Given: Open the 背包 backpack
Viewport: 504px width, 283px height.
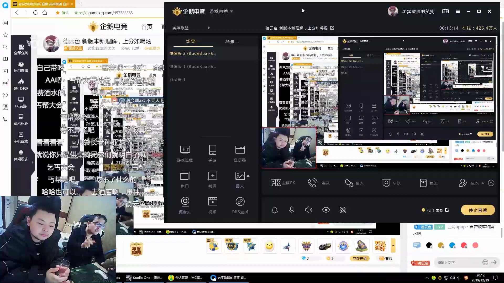Looking at the screenshot, I should (386, 258).
